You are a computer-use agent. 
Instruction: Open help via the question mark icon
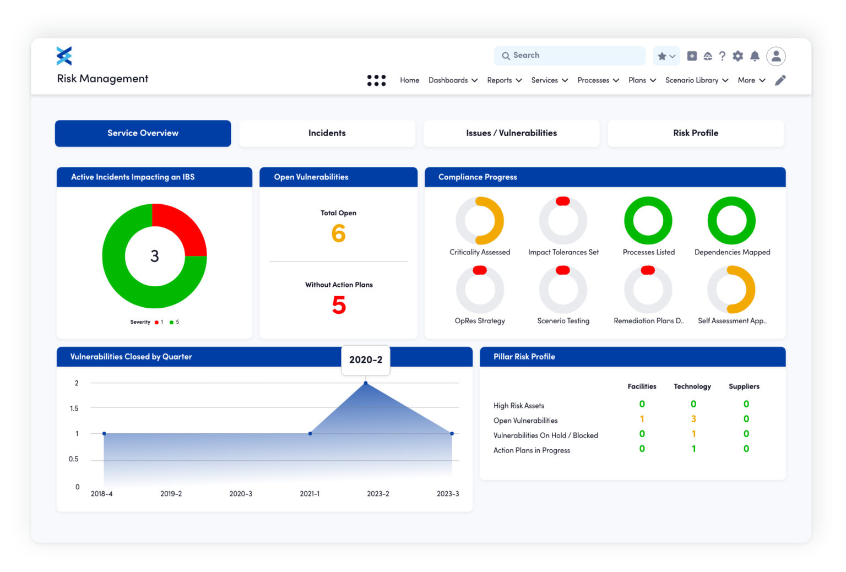click(x=722, y=56)
